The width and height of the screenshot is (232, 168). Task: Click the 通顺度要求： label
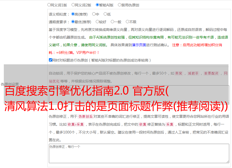[59, 22]
